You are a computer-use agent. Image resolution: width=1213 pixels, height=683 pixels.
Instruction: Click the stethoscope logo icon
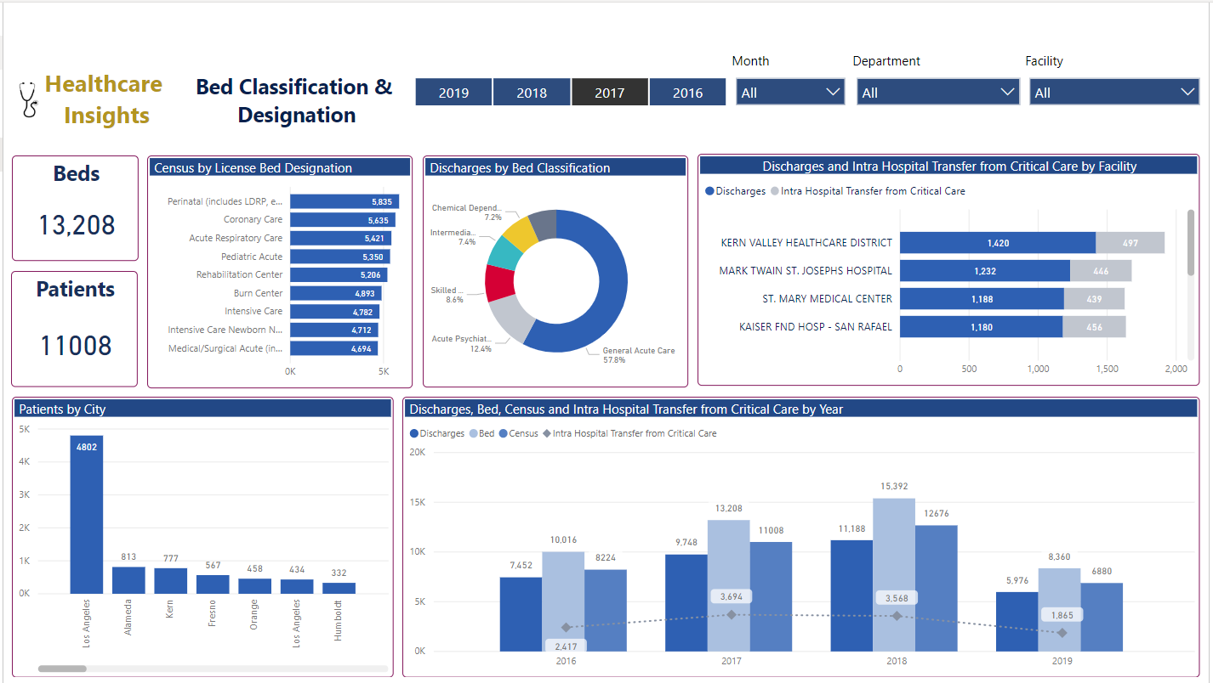pyautogui.click(x=29, y=99)
